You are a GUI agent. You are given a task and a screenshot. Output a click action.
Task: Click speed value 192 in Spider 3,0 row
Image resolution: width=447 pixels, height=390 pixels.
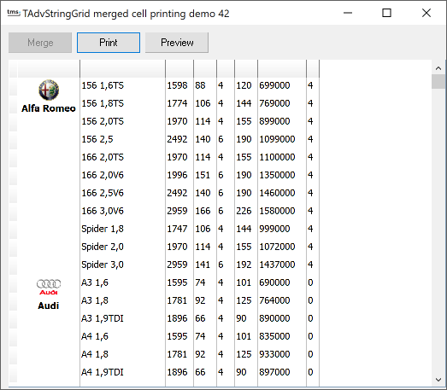(244, 265)
